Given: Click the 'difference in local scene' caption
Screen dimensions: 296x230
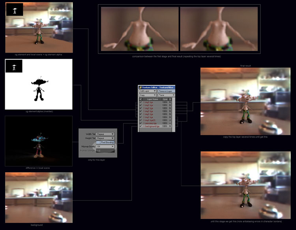Looking at the screenshot, I should tap(37, 168).
